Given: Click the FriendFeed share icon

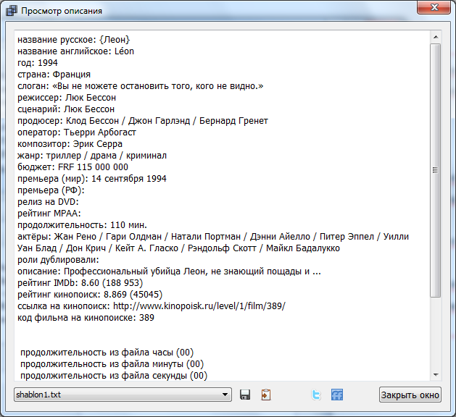Looking at the screenshot, I should pyautogui.click(x=336, y=395).
